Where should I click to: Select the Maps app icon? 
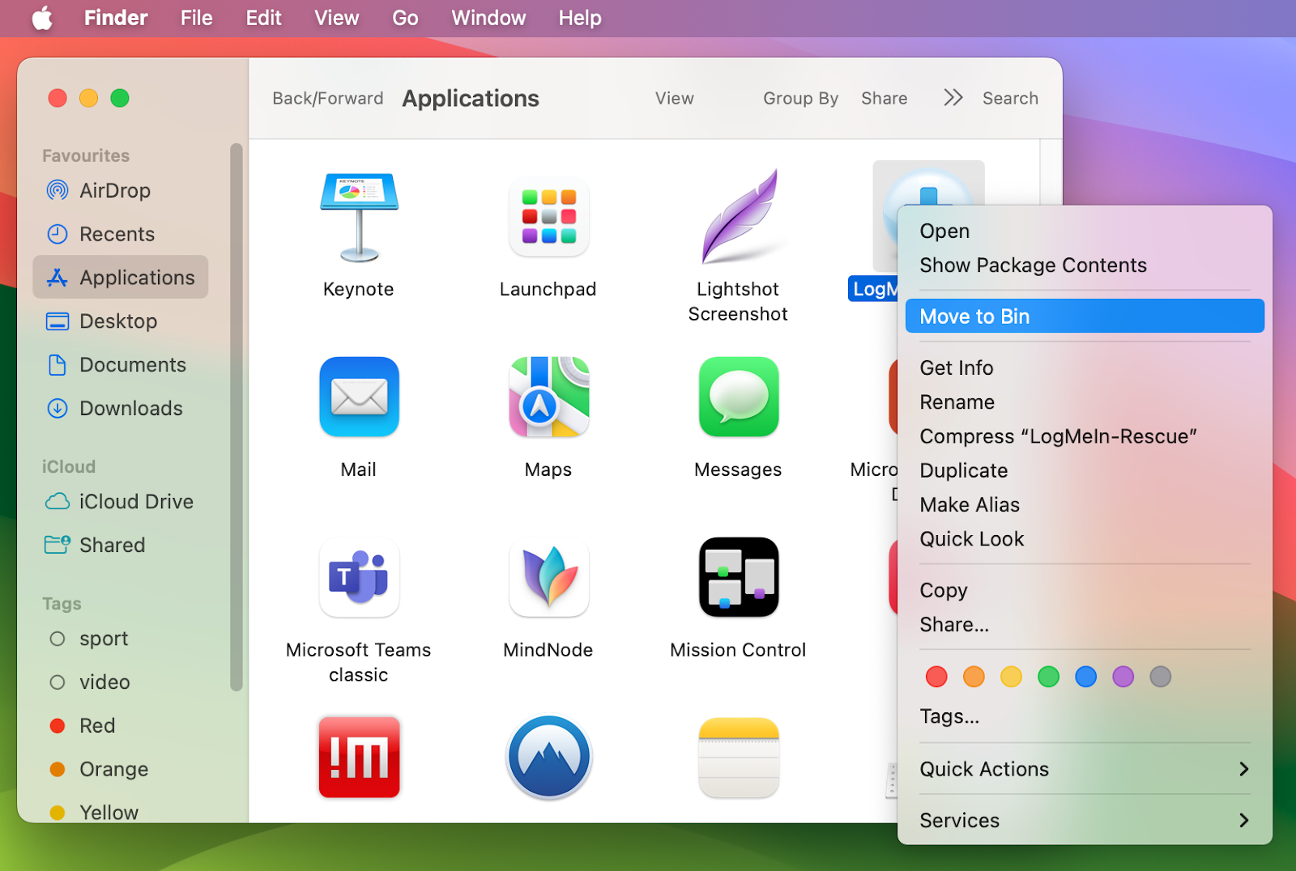tap(548, 397)
